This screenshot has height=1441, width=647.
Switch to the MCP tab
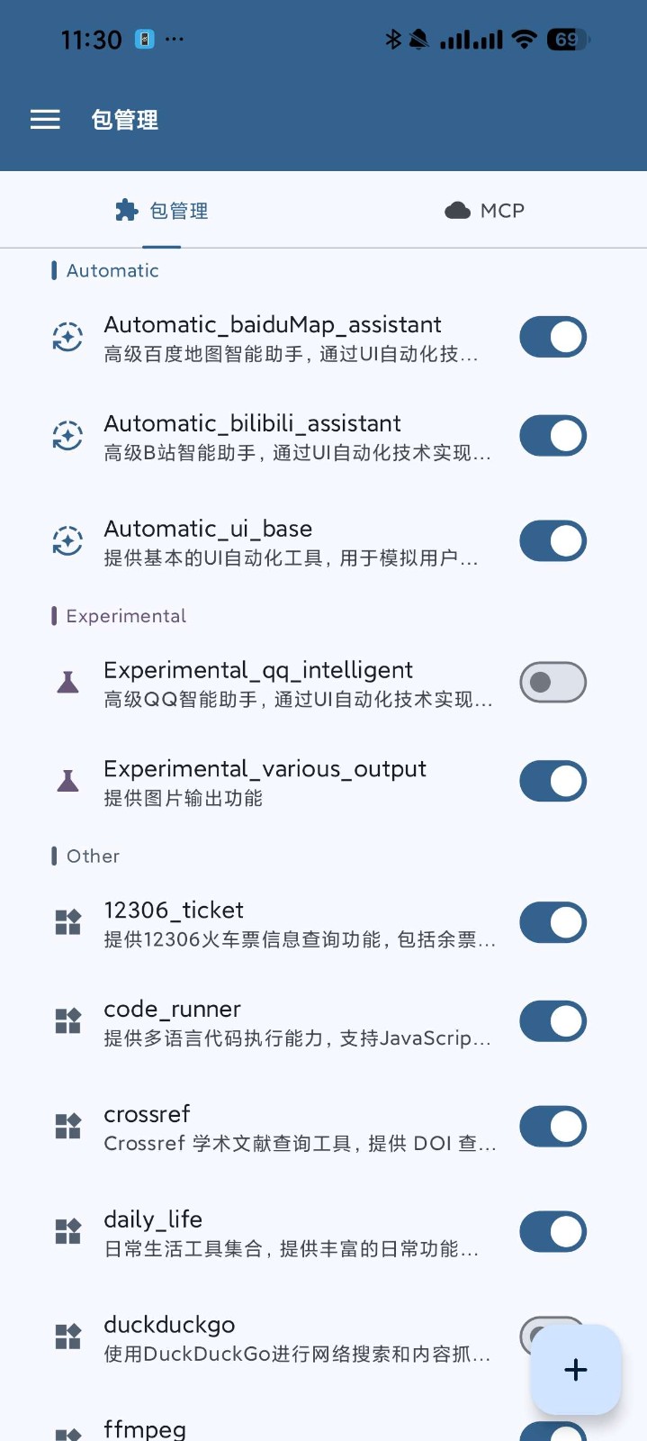pos(483,210)
